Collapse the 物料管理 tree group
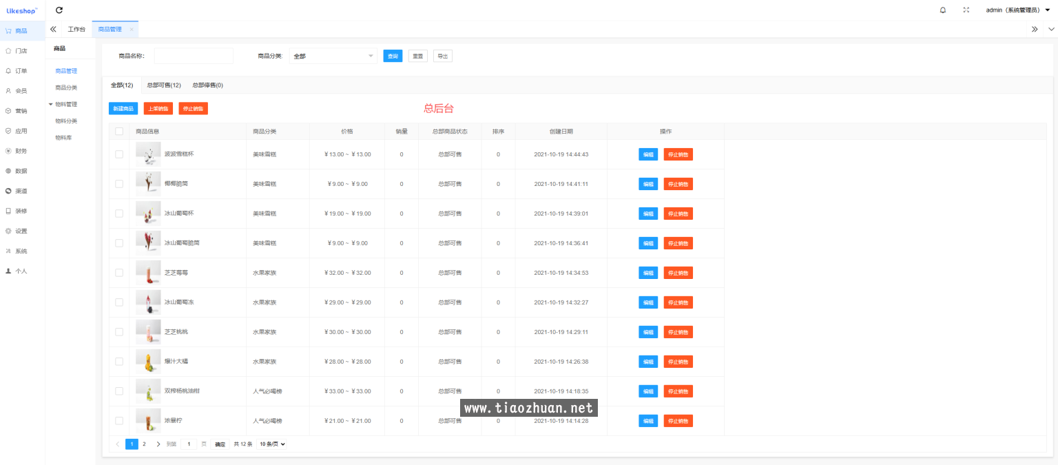Image resolution: width=1058 pixels, height=465 pixels. pyautogui.click(x=50, y=105)
